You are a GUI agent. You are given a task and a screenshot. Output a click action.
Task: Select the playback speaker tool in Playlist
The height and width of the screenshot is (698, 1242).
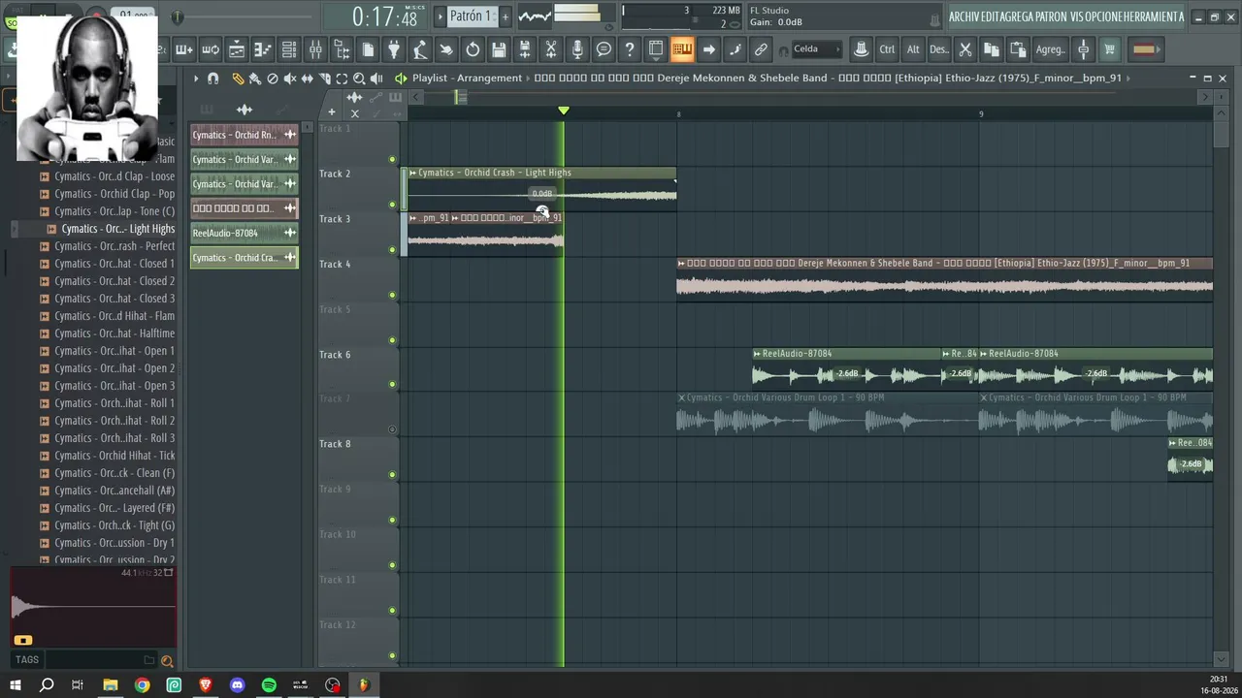coord(376,79)
